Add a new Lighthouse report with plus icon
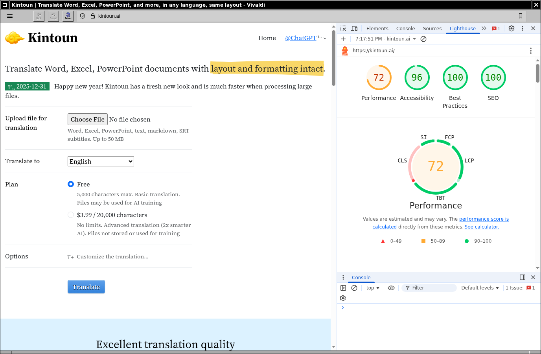 coord(343,39)
